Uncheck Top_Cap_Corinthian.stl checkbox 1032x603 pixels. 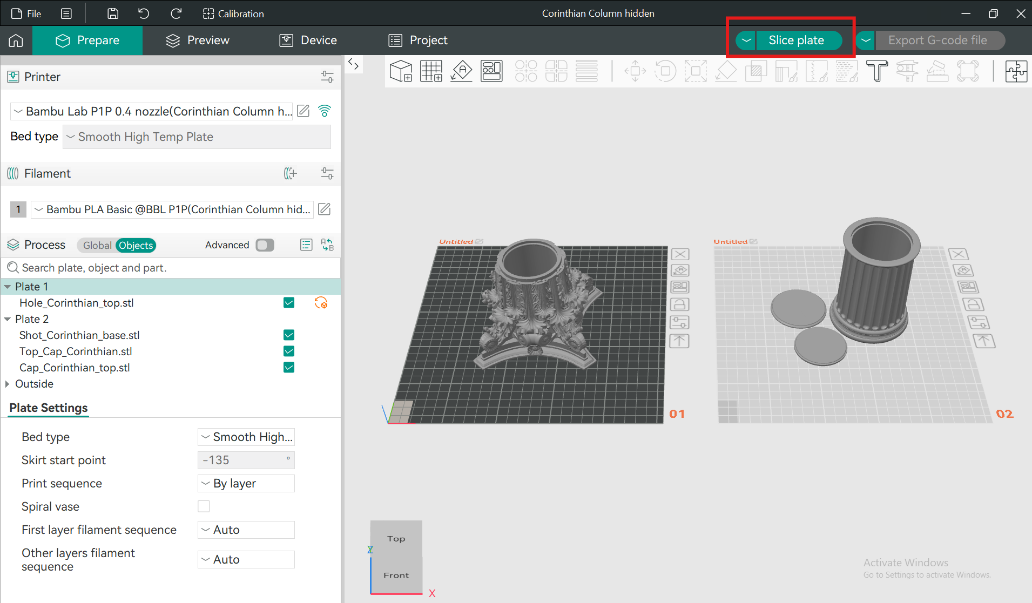(x=289, y=351)
